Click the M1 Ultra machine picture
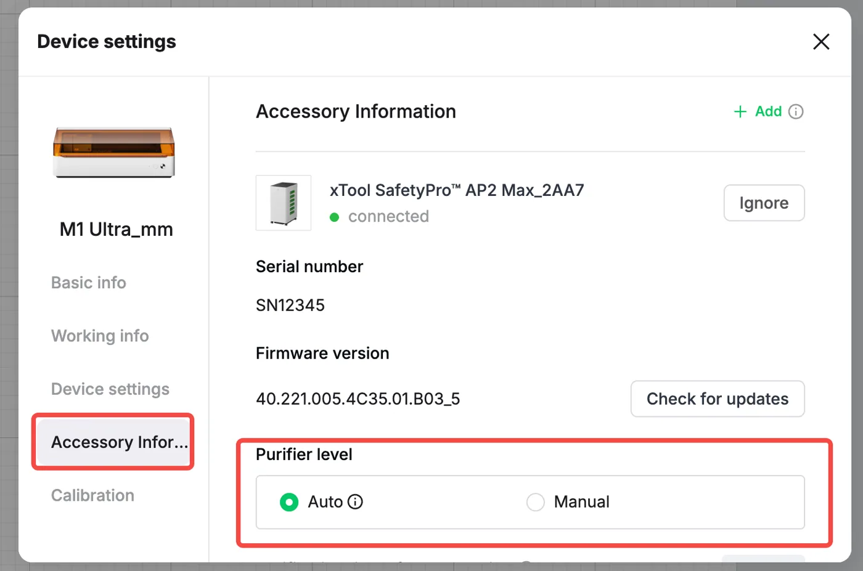Image resolution: width=863 pixels, height=571 pixels. 114,152
